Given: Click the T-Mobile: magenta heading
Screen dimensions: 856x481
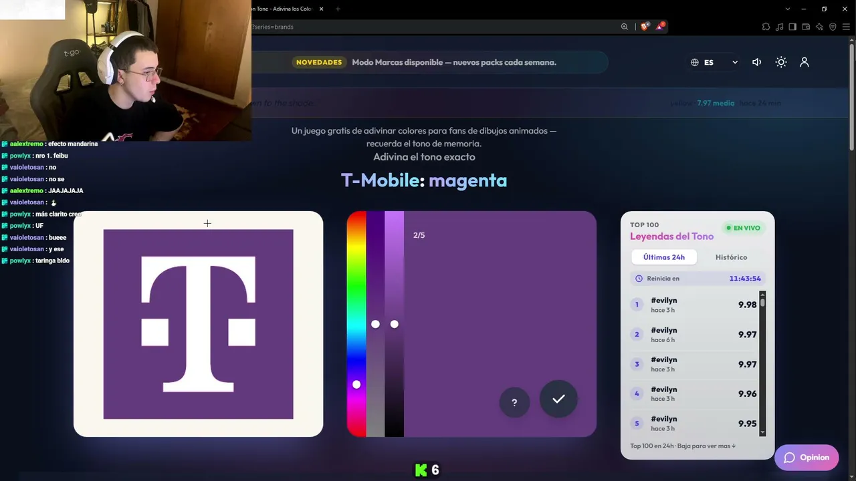Looking at the screenshot, I should coord(424,180).
